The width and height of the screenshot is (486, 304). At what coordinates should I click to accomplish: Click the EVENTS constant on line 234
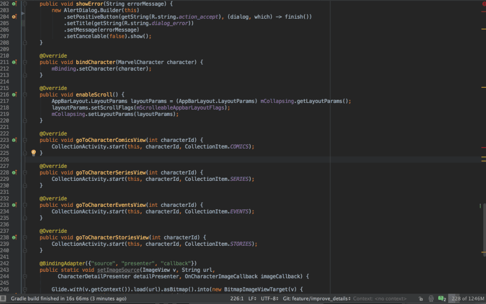(239, 212)
